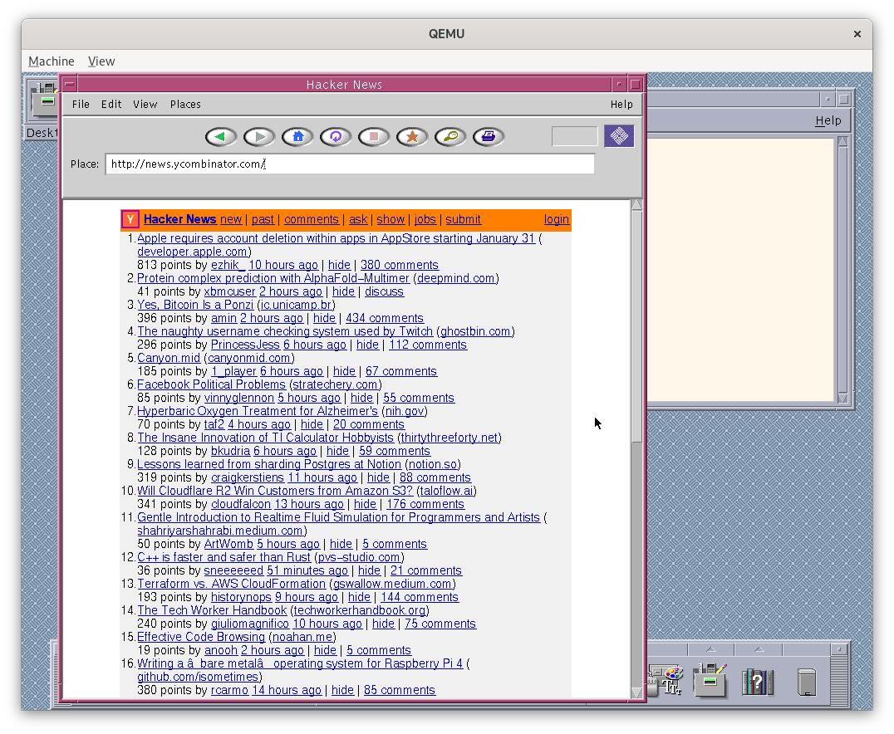Screen dimensions: 894x734
Task: Open 'The Tech Worker Handbook' story
Action: [212, 610]
